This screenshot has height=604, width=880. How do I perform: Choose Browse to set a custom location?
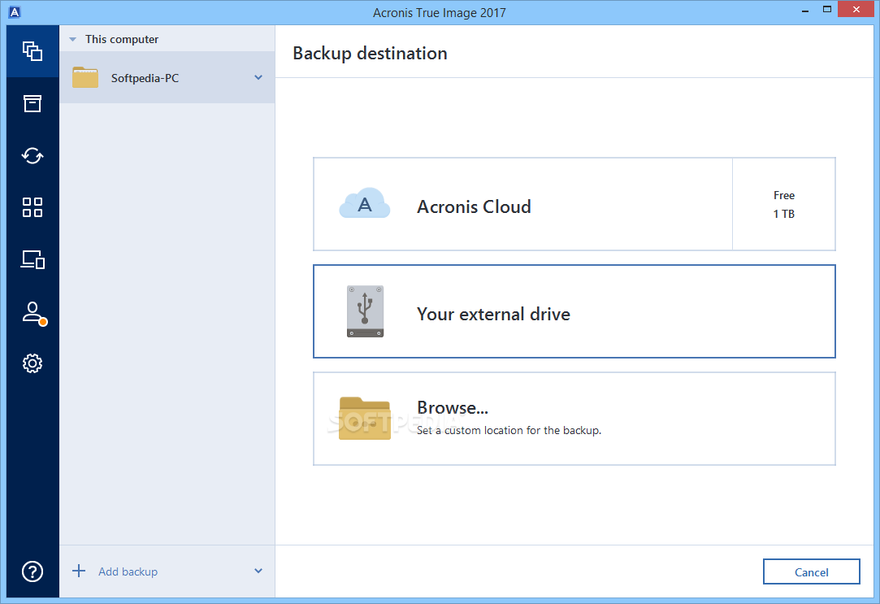pyautogui.click(x=574, y=418)
